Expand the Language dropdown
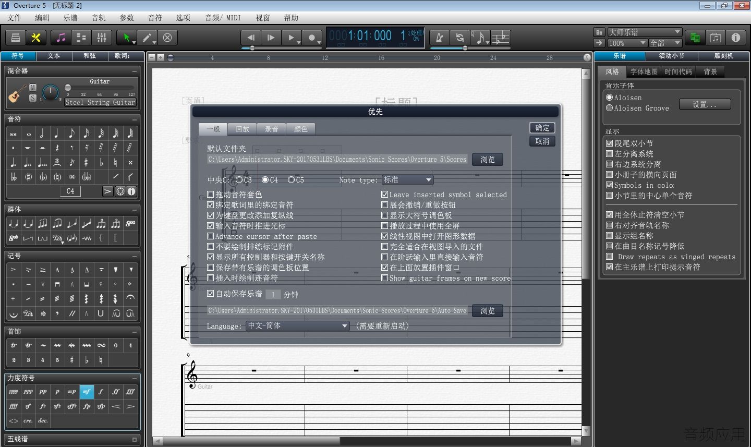 [297, 325]
